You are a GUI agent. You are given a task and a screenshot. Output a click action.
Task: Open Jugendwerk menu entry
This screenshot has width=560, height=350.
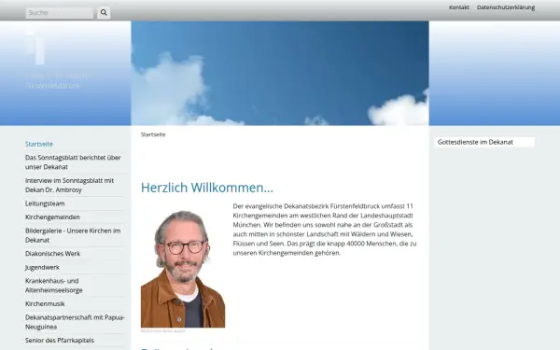point(42,267)
